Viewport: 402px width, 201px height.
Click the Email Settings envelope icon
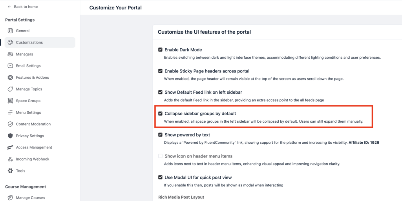[x=10, y=66]
